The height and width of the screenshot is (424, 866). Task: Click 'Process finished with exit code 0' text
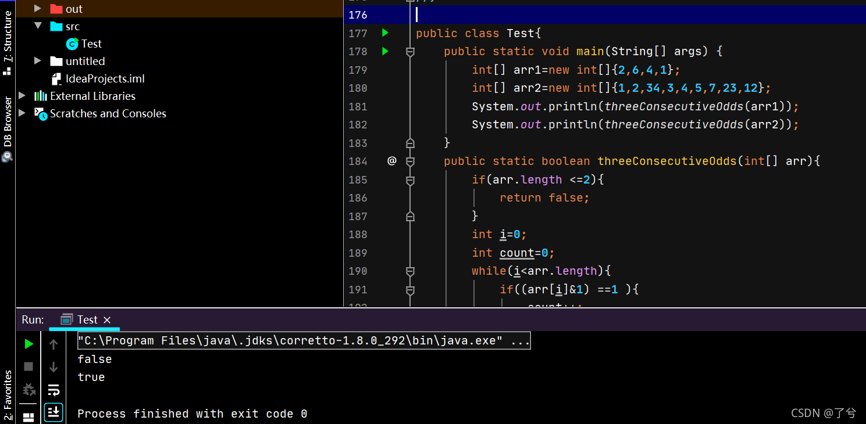click(192, 414)
